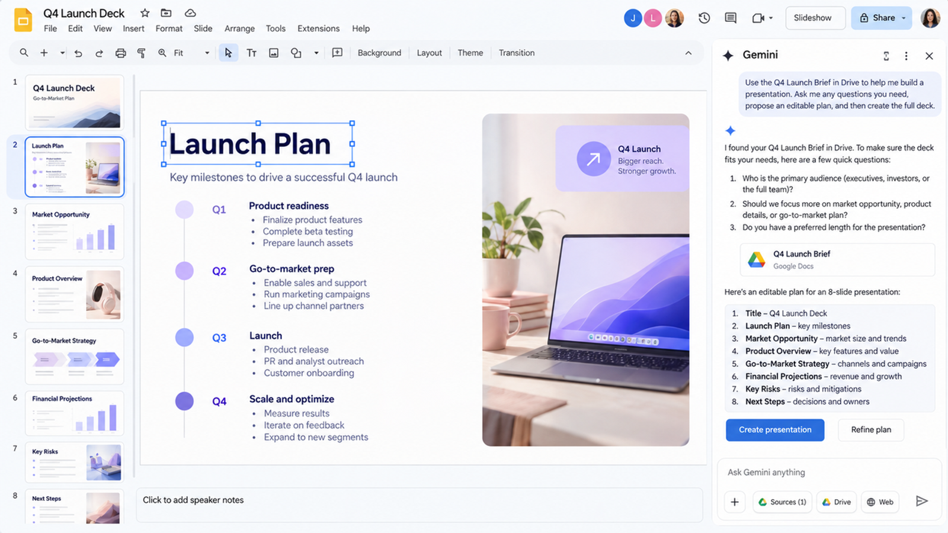Click the redo arrow icon

(x=99, y=53)
